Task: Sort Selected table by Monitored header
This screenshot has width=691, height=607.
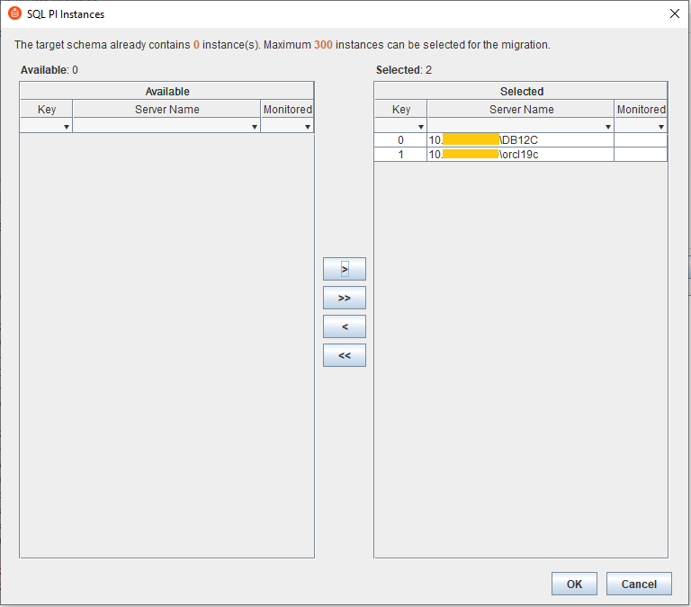Action: (641, 109)
